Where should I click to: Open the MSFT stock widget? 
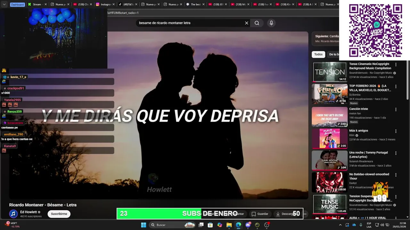point(12,225)
